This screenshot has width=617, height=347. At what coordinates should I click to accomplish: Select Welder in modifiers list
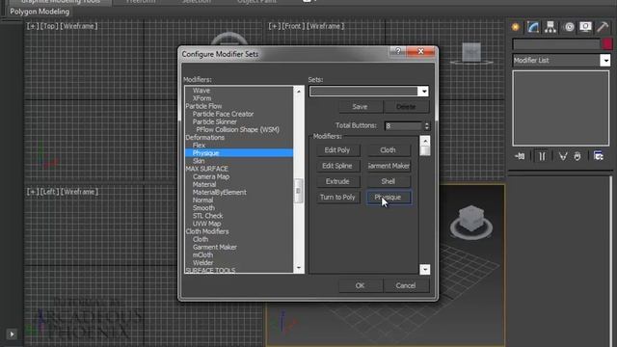point(203,263)
